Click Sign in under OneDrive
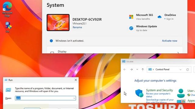Screen dimensions: 195x109 (x=170, y=19)
